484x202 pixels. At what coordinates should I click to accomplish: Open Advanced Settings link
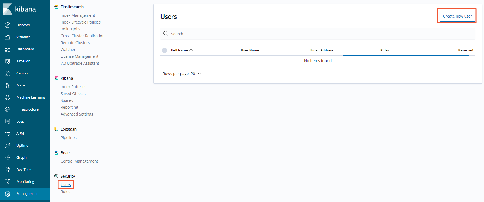(x=77, y=114)
